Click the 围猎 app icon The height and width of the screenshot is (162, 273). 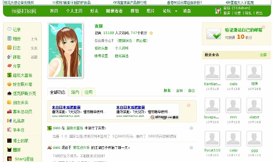click(9, 150)
